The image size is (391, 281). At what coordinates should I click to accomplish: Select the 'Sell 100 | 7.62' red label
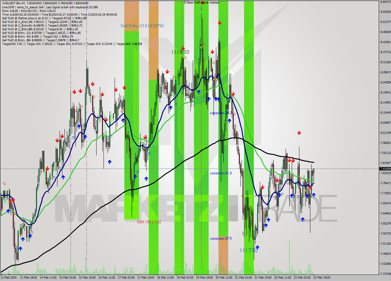point(149,222)
